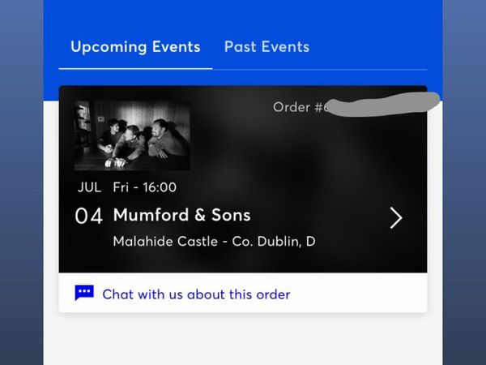
Task: Tap the white underline beneath Upcoming Events
Action: [x=135, y=68]
